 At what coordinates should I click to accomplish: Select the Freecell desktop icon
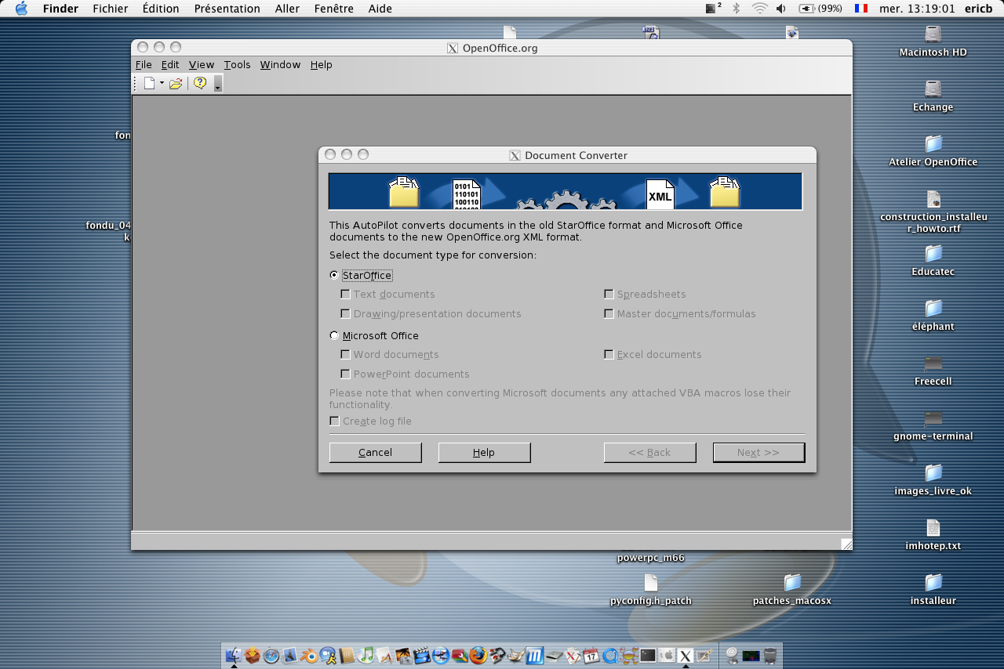point(933,363)
